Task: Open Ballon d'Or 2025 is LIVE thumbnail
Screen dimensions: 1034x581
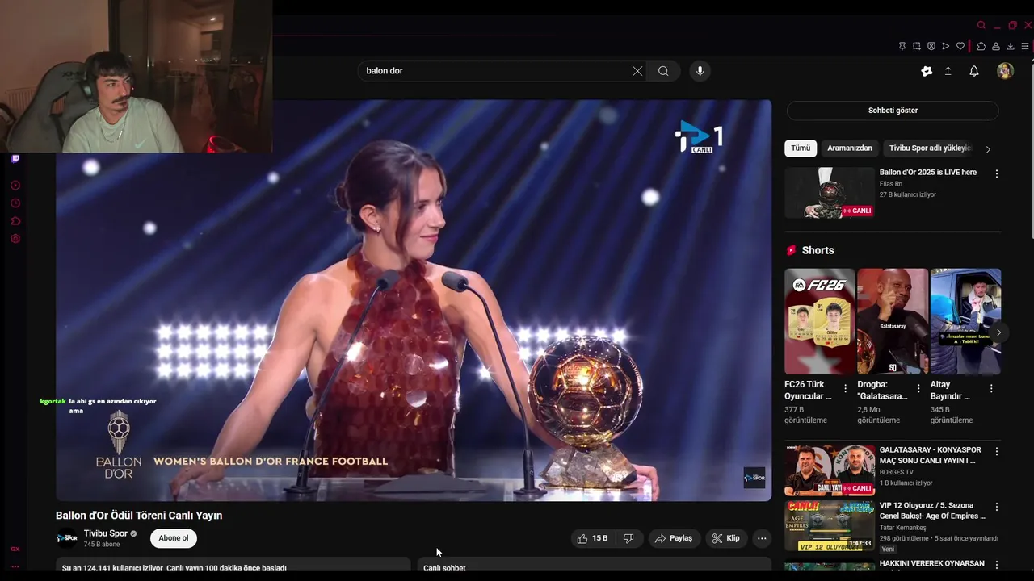Action: pos(830,193)
